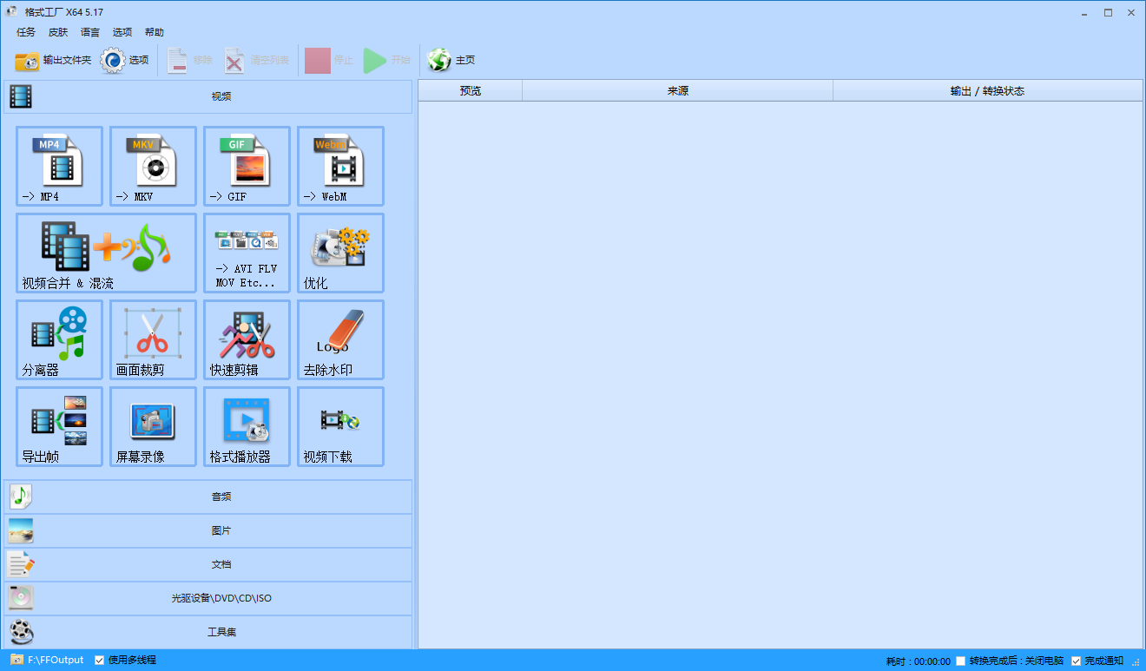The height and width of the screenshot is (671, 1146).
Task: Choose the GIF conversion icon
Action: 247,166
